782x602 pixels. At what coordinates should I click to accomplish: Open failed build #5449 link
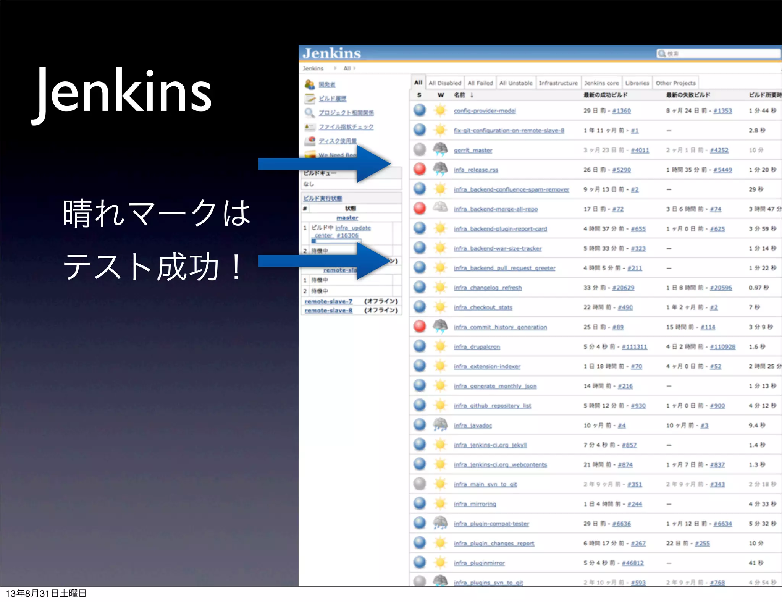722,170
